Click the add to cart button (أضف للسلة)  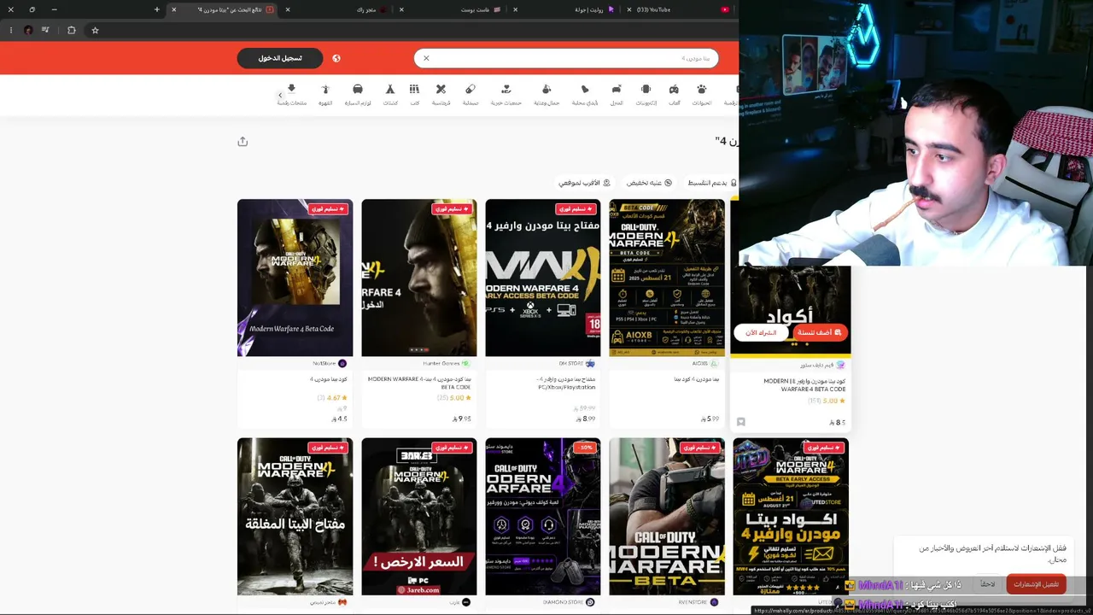pyautogui.click(x=819, y=332)
